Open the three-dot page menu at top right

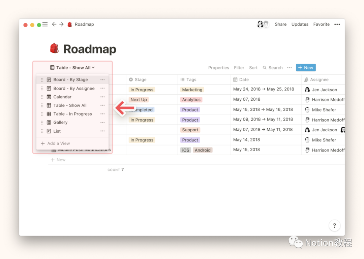(x=337, y=24)
